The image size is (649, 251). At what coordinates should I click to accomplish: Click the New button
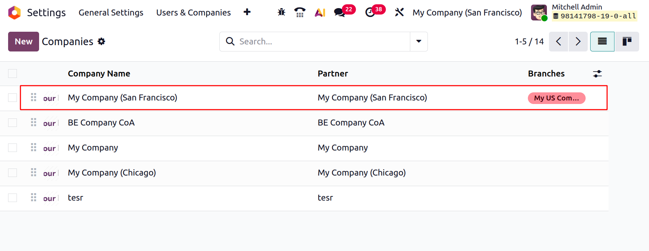click(24, 42)
